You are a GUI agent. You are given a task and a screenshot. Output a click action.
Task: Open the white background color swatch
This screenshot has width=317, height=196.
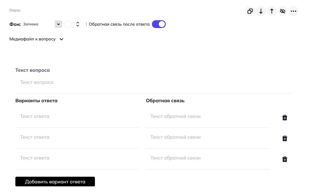[x=68, y=24]
